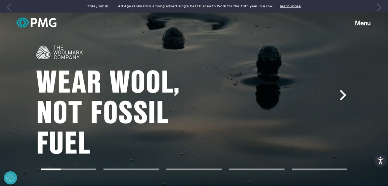Click the next announcement arrow in top bar
This screenshot has height=186, width=388.
[379, 7]
